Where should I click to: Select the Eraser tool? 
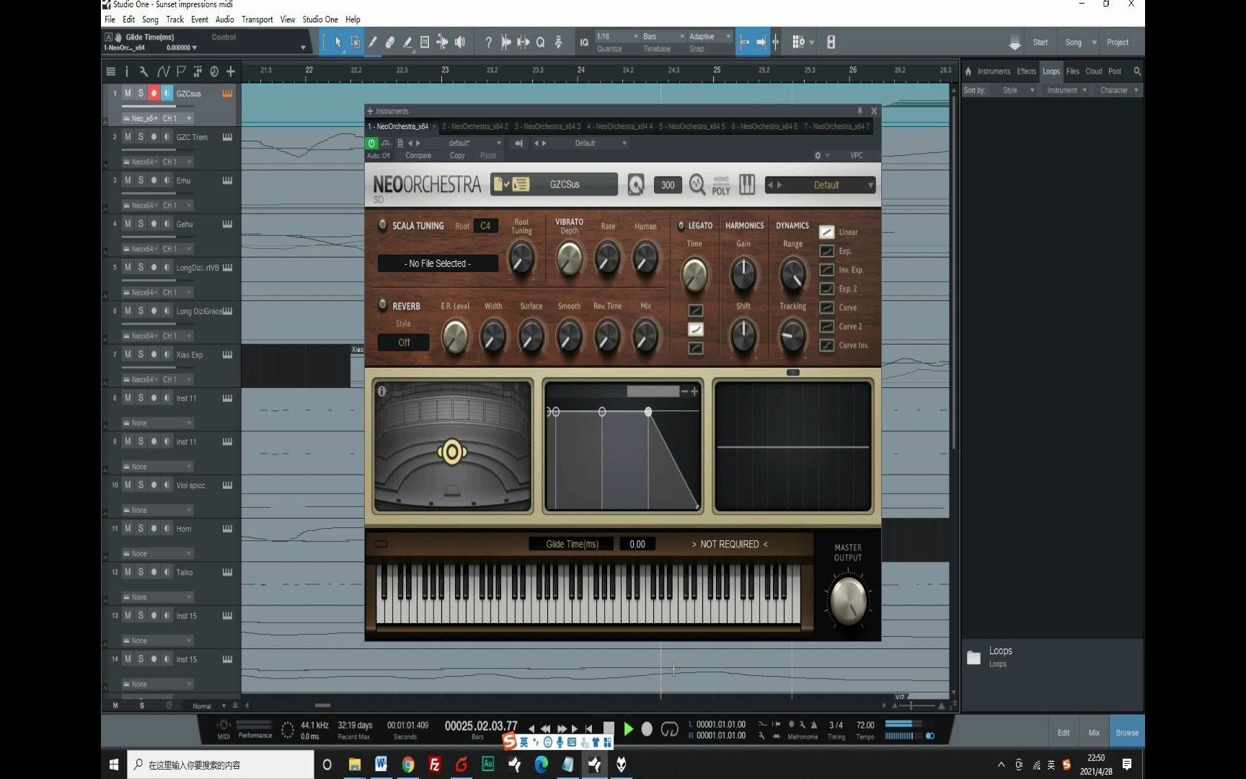pyautogui.click(x=390, y=43)
